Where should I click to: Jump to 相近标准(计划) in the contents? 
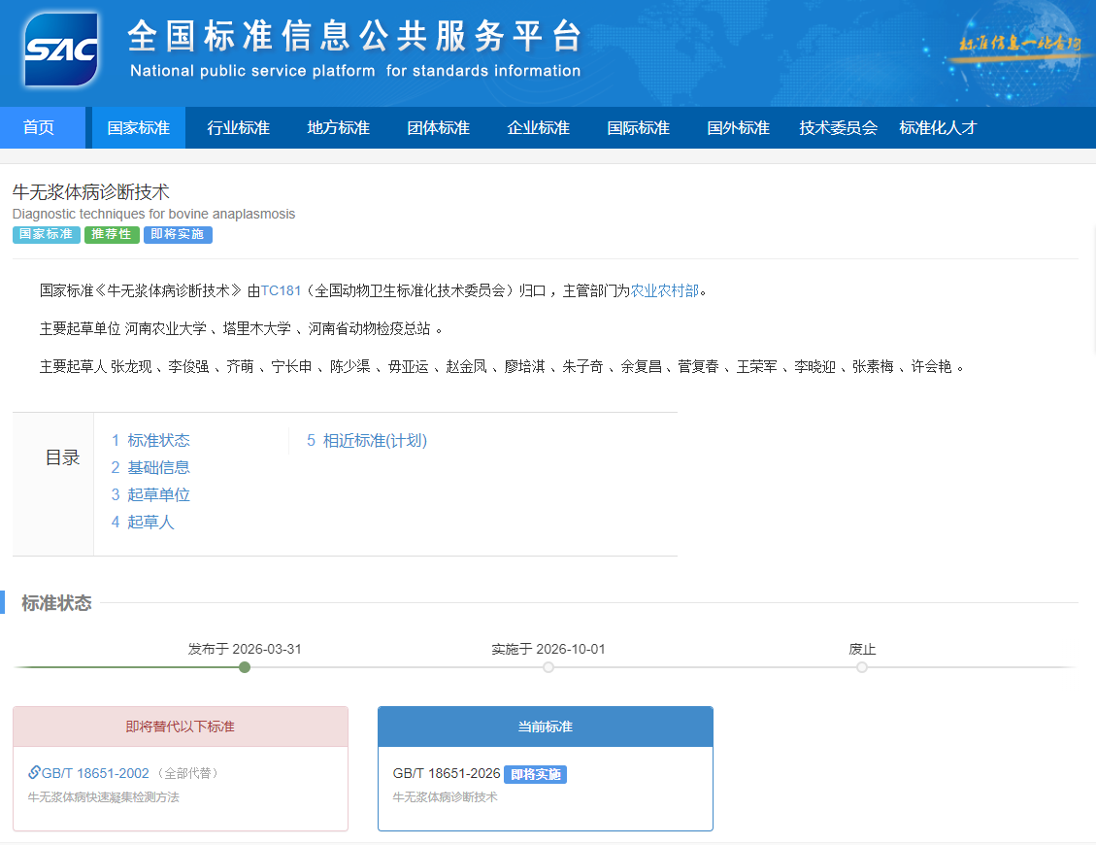(374, 441)
